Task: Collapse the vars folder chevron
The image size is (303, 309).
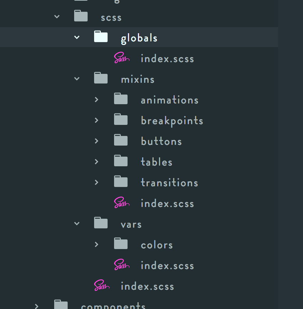Action: click(77, 223)
